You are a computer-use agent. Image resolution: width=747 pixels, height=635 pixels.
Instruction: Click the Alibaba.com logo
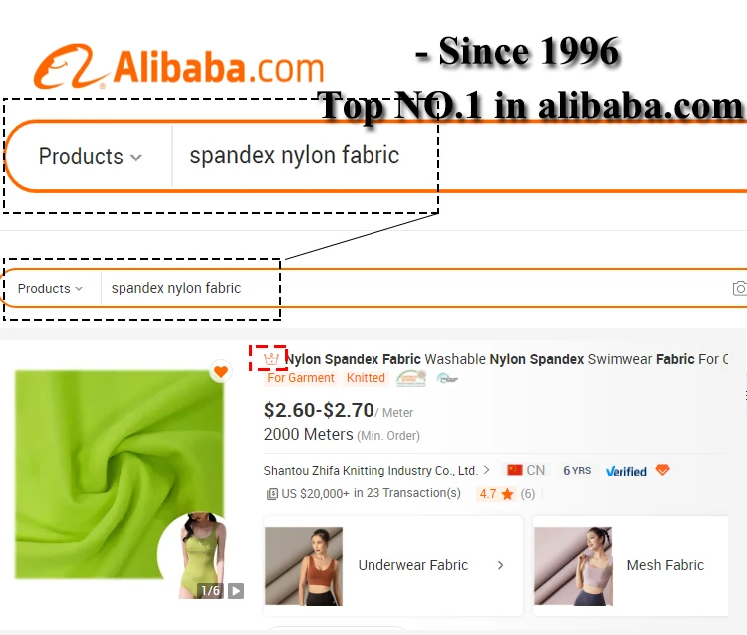(179, 67)
